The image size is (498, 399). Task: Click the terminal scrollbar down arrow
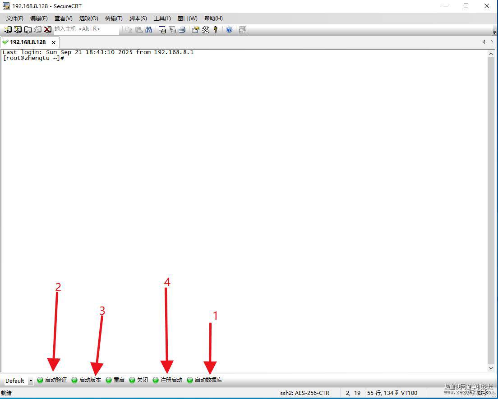(x=491, y=368)
